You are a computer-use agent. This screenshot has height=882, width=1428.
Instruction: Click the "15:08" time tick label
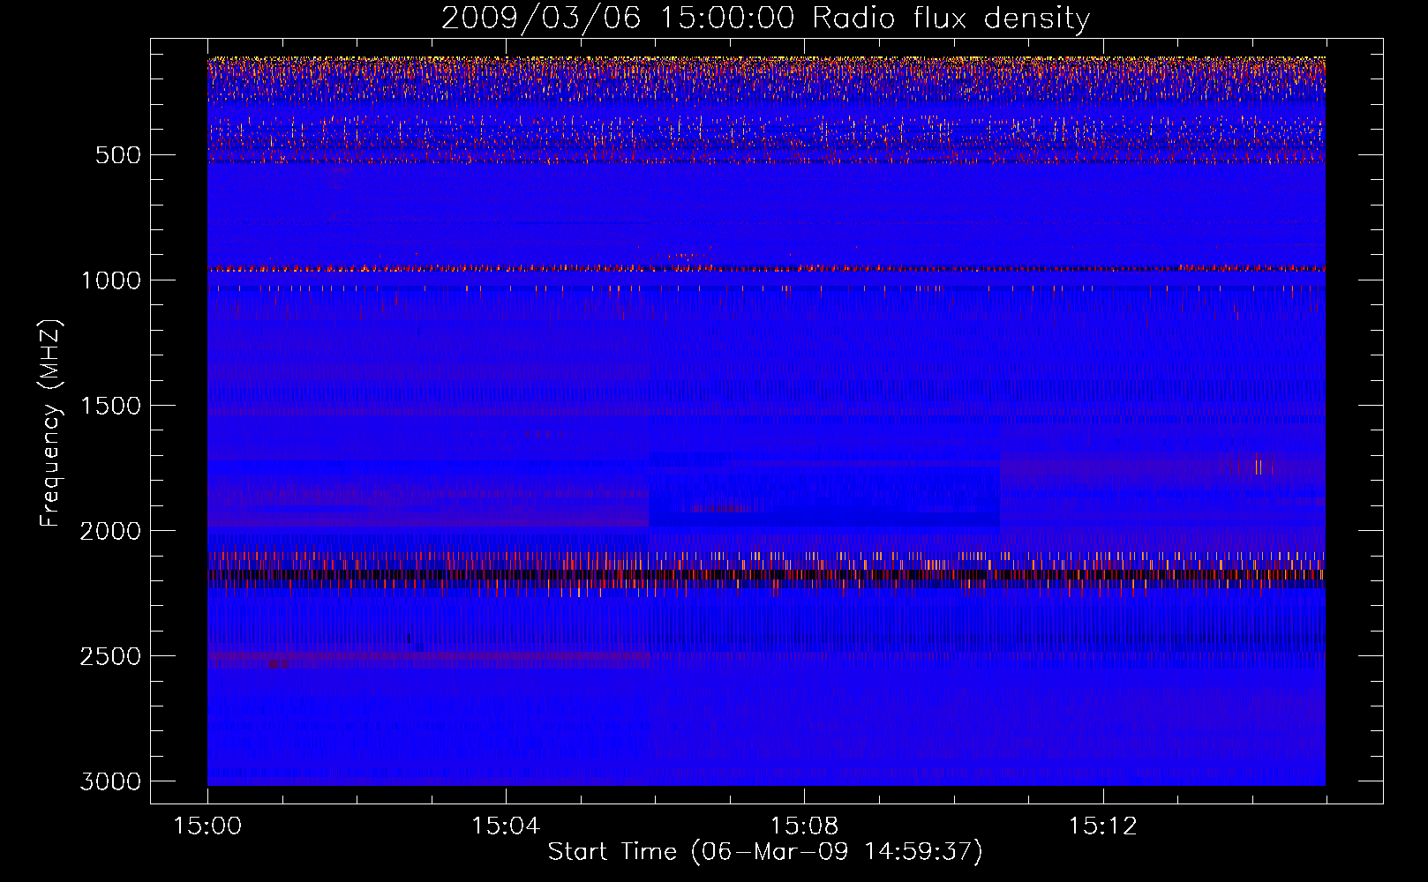pos(804,826)
